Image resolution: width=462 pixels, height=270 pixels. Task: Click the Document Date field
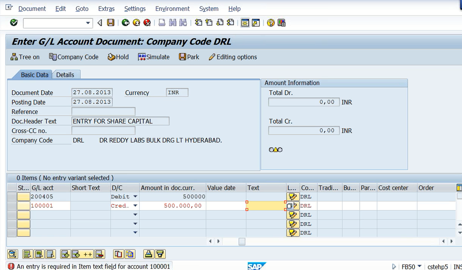(92, 93)
